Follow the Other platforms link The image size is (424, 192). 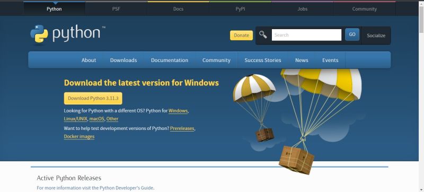coord(112,119)
